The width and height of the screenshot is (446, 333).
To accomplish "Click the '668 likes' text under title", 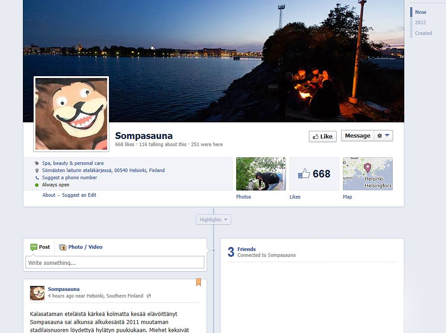I will pyautogui.click(x=125, y=144).
